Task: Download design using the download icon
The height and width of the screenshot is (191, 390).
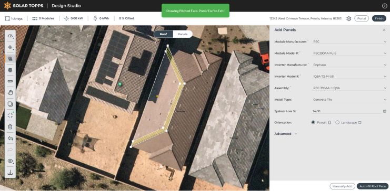Action: click(10, 172)
